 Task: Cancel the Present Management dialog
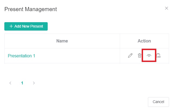coord(158,102)
